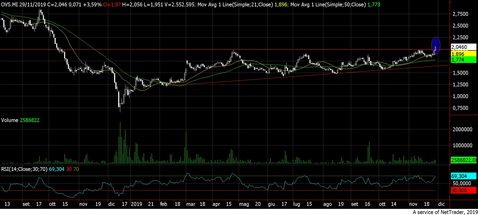This screenshot has height=215, width=478.
Task: Click the 'feb' month label on time axis
Action: (x=163, y=204)
